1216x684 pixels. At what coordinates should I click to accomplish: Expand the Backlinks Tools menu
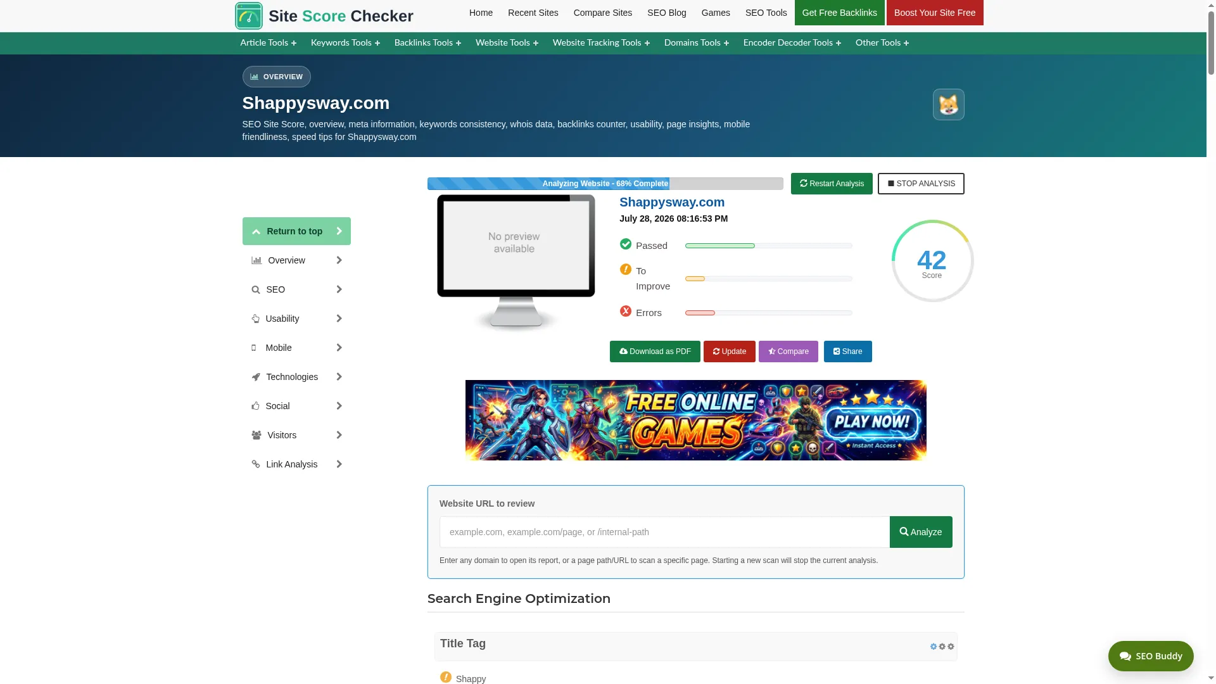(x=427, y=42)
